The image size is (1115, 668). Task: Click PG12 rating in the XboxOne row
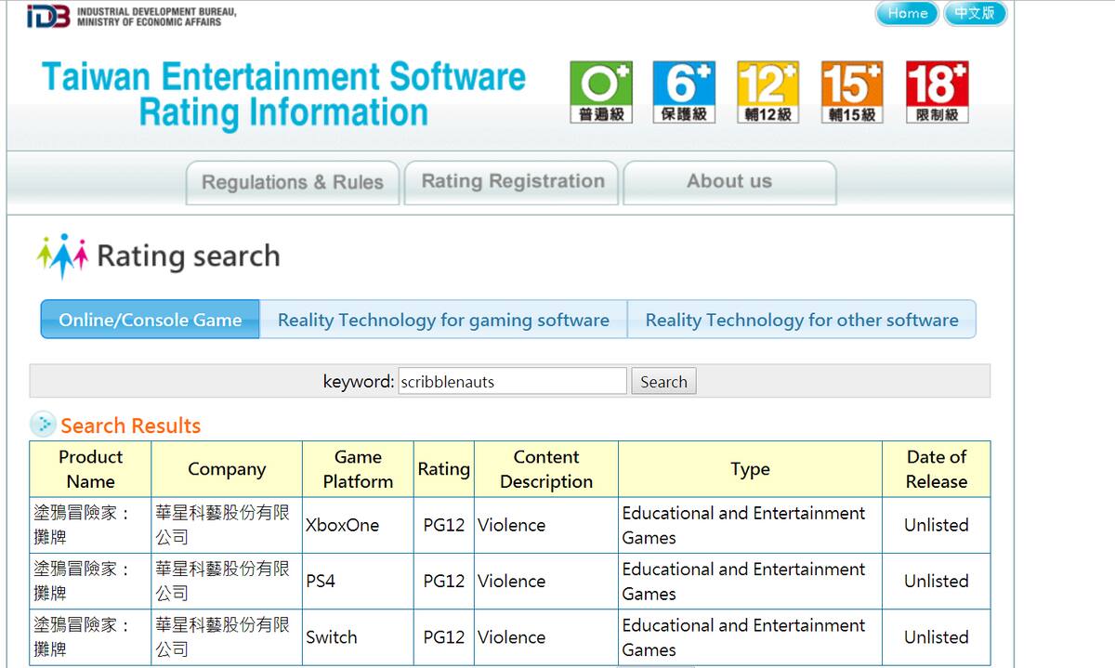point(443,525)
